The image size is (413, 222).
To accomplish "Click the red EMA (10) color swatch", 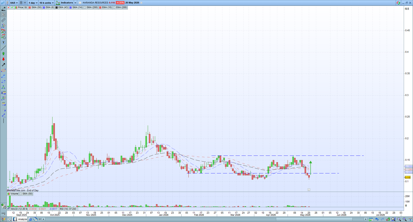I will tap(100, 7).
